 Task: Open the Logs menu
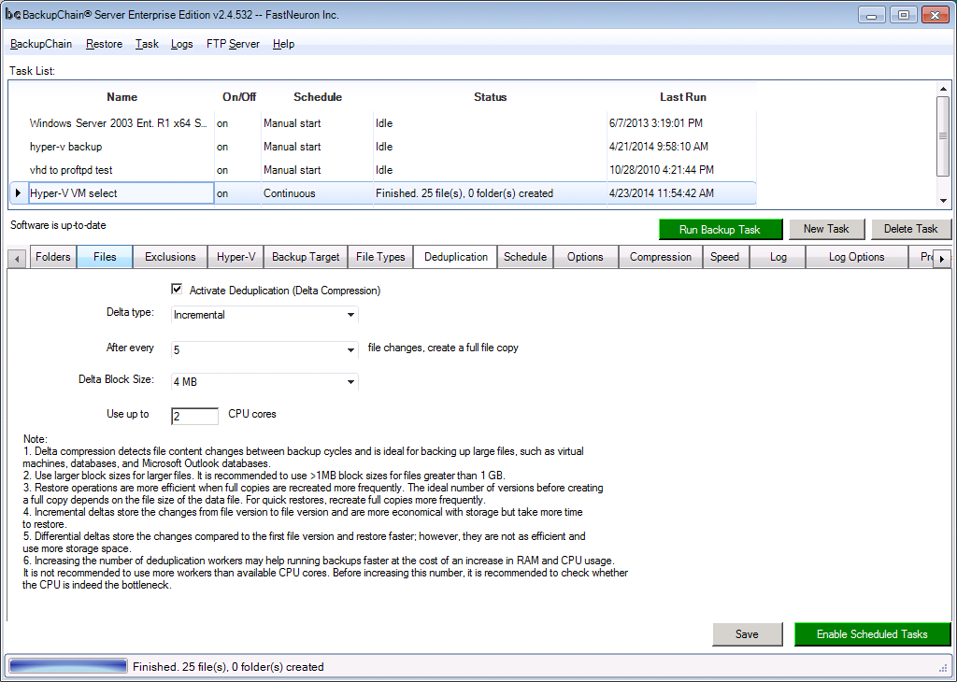click(181, 44)
